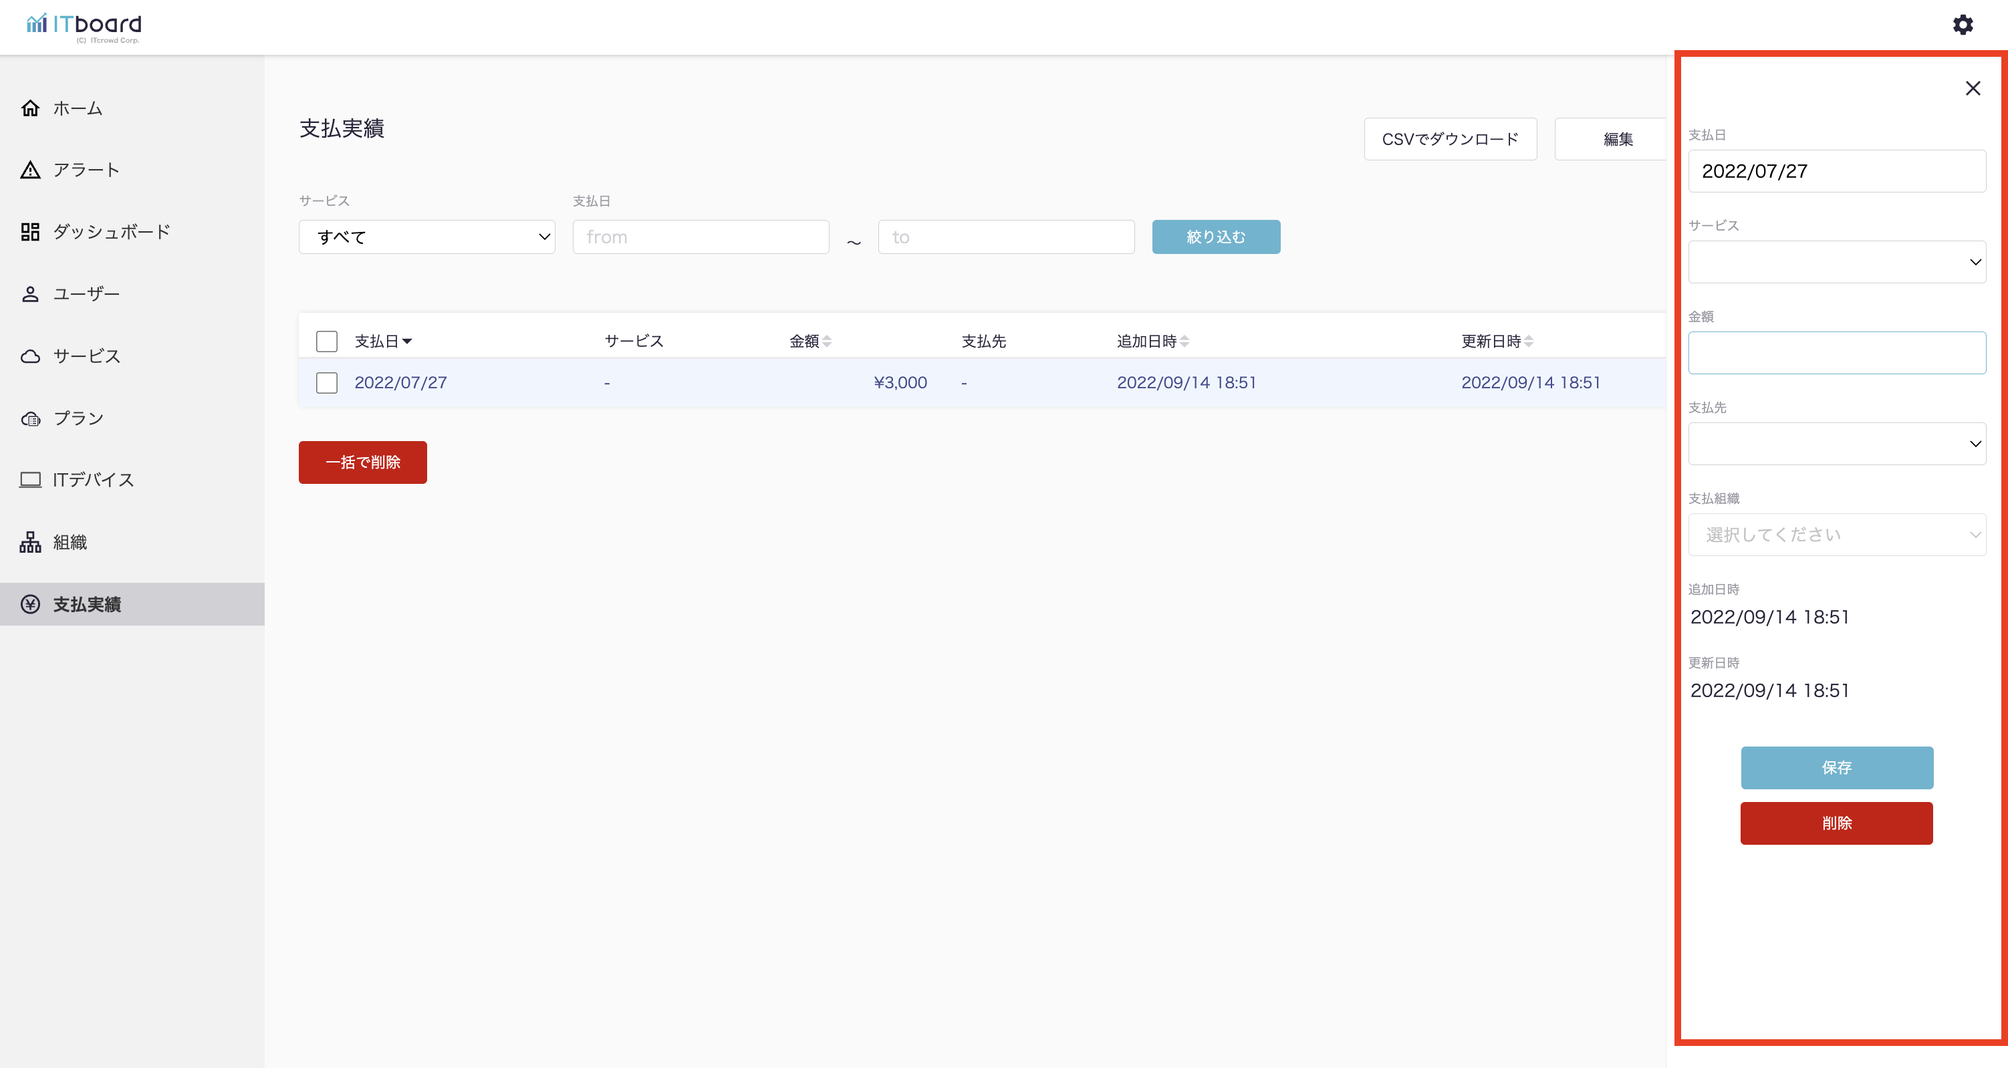Click the dashboard grid icon
Image resolution: width=2008 pixels, height=1068 pixels.
tap(30, 231)
